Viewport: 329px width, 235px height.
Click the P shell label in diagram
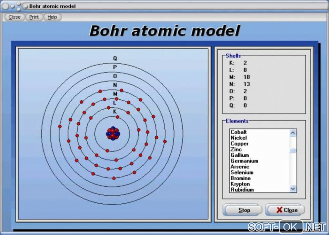click(x=115, y=67)
